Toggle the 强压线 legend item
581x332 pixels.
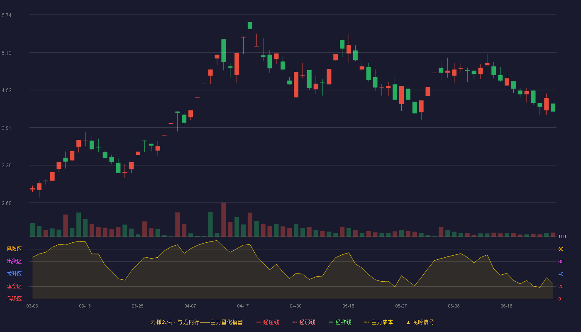click(x=268, y=322)
